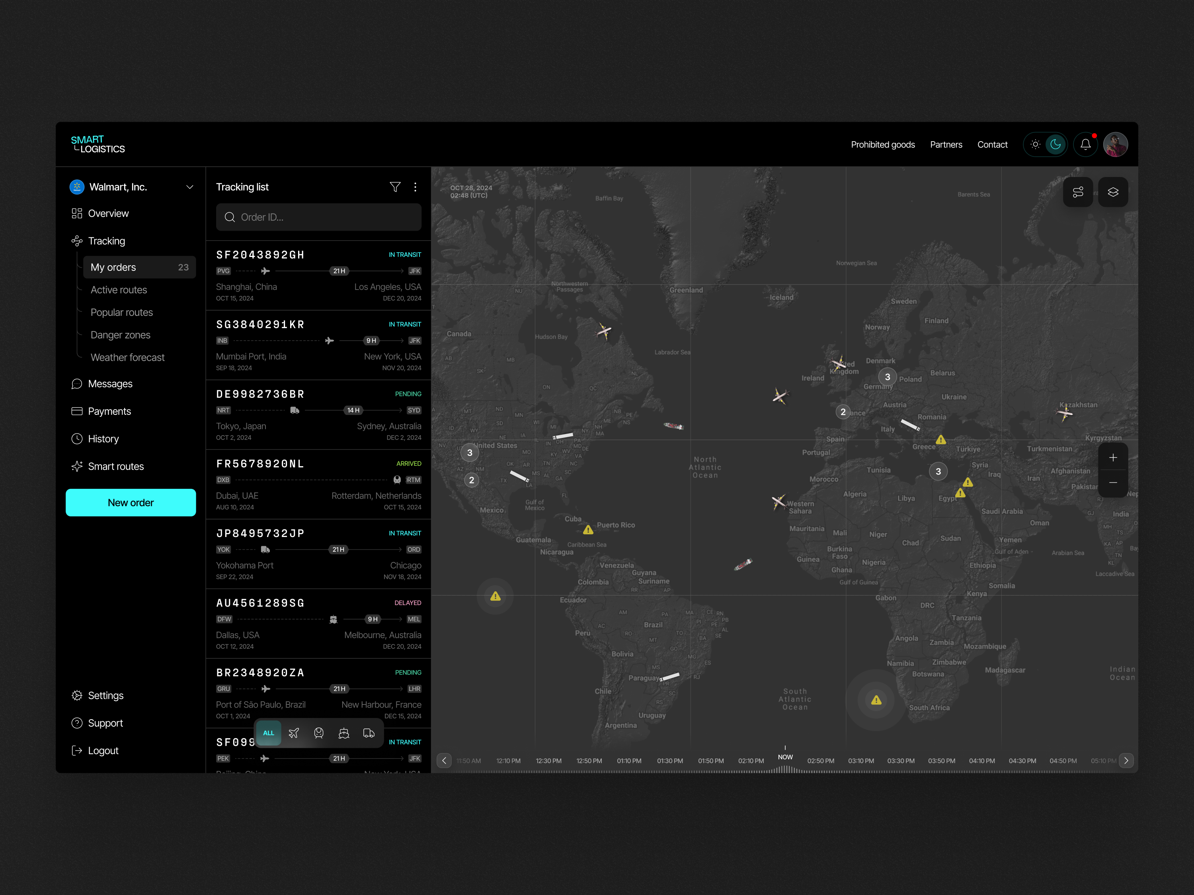Open the Weather forecast link
The image size is (1194, 895).
click(127, 357)
